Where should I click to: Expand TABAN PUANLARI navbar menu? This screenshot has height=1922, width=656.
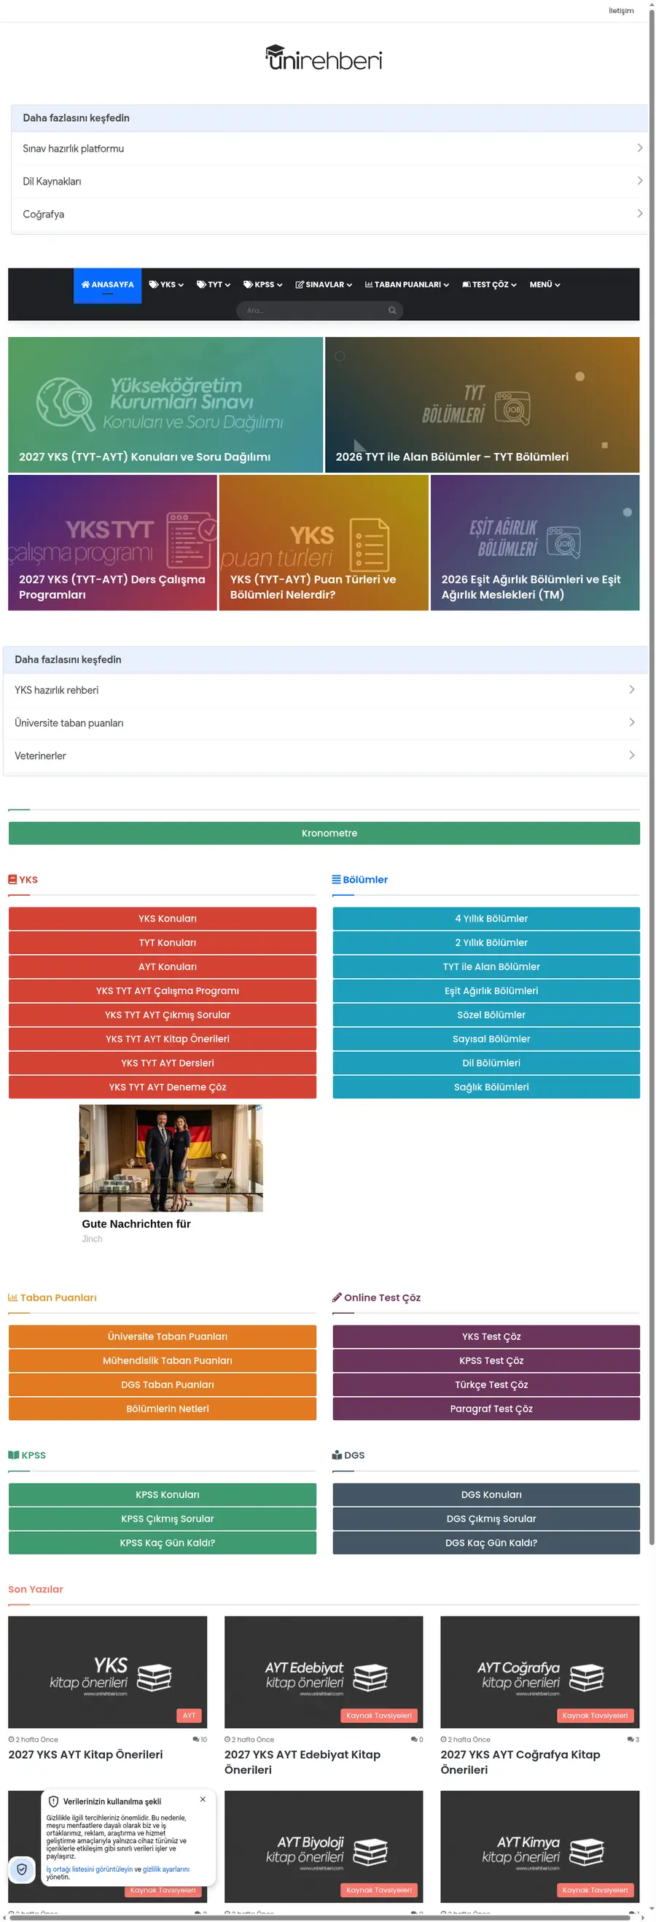407,285
